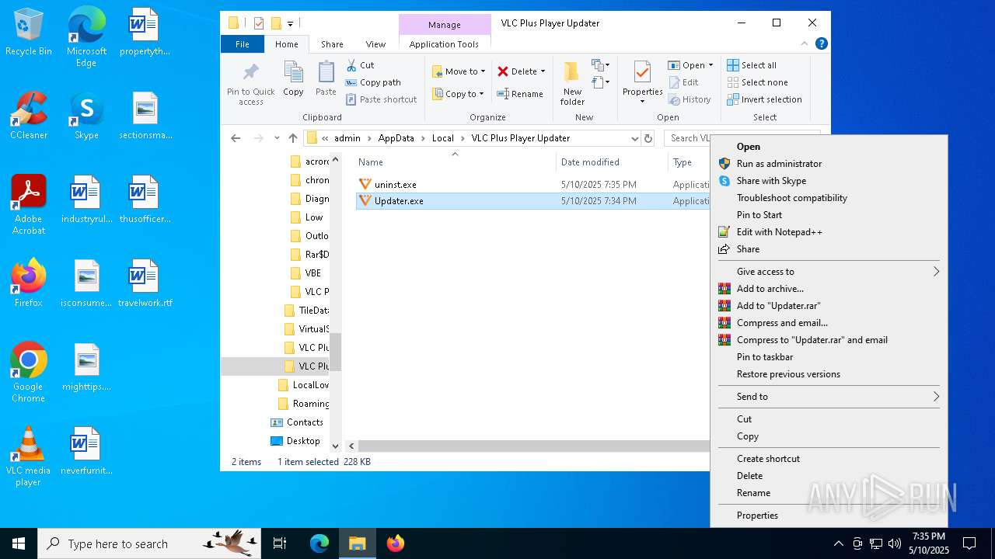Viewport: 995px width, 559px height.
Task: Choose Run as administrator from context menu
Action: 829,164
